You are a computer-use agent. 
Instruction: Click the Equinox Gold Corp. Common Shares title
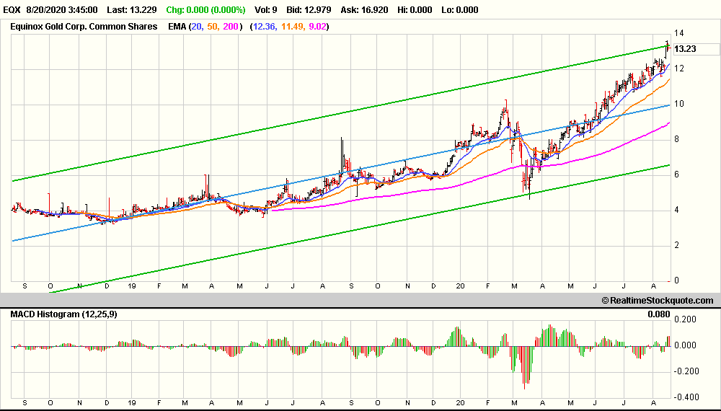(84, 27)
